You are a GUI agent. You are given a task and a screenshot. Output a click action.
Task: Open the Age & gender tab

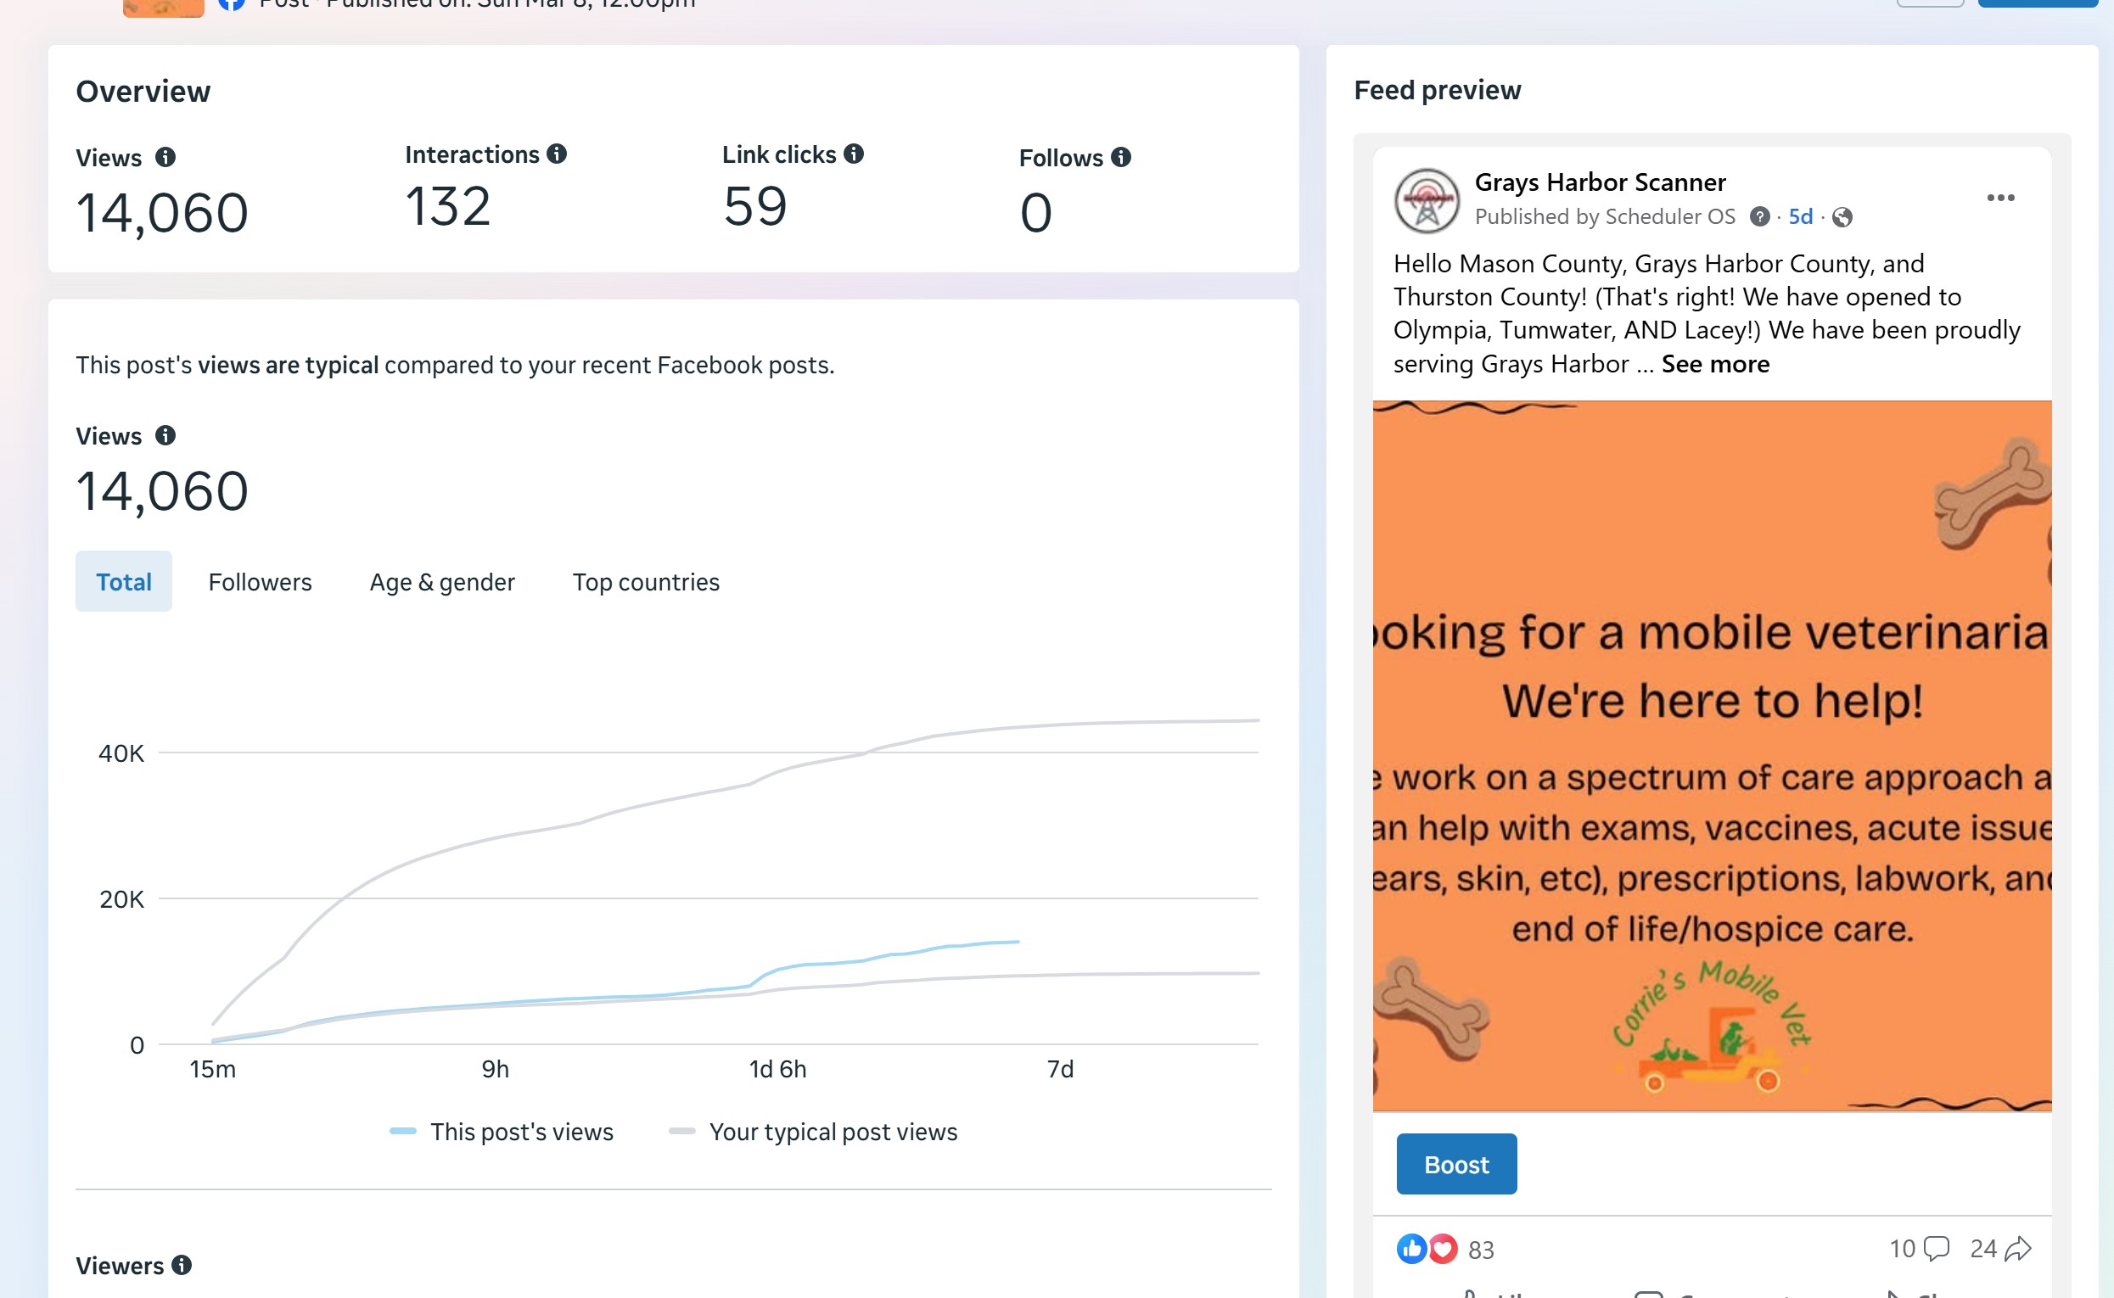pos(442,582)
